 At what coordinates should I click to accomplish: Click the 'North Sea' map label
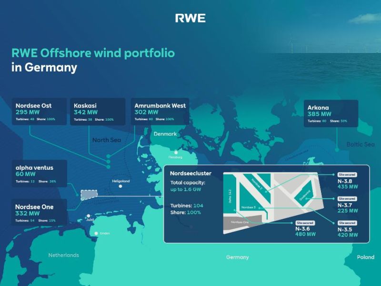[106, 140]
